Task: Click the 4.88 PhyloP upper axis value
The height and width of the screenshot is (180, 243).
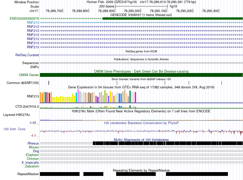Action: pyautogui.click(x=33, y=123)
